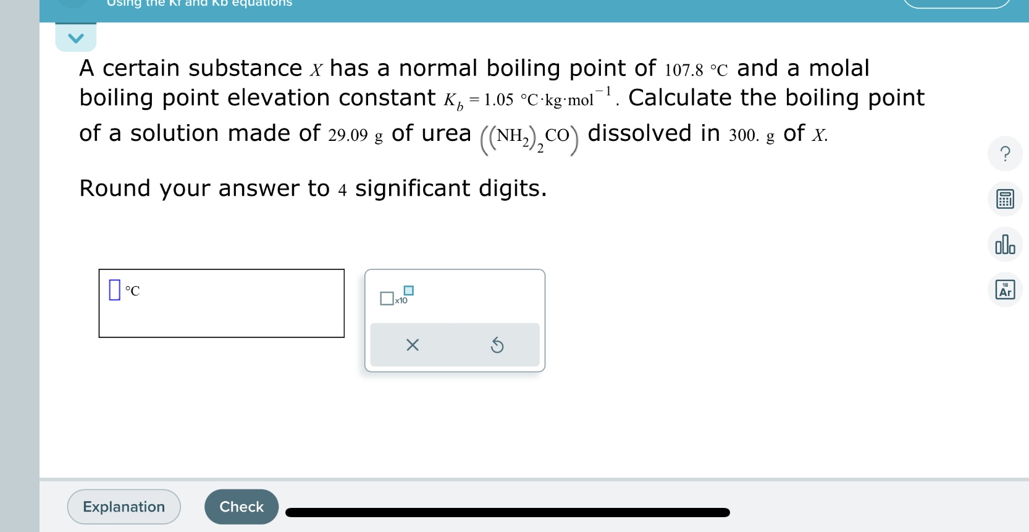1029x532 pixels.
Task: Open the periodic table (Ar icon)
Action: [1005, 289]
